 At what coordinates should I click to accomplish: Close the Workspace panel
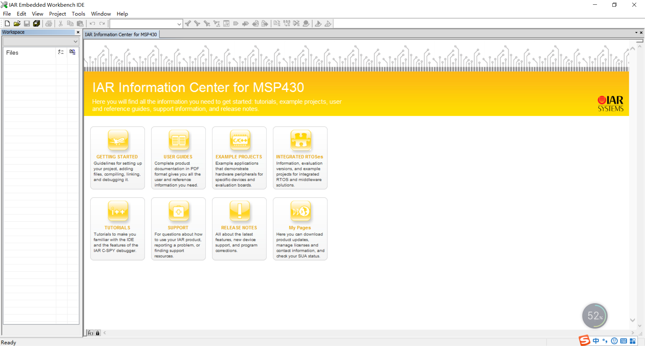coord(78,32)
